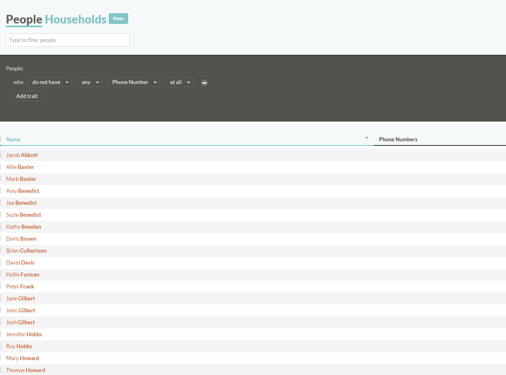This screenshot has height=375, width=506.
Task: Click the Name column sort arrow
Action: [367, 138]
